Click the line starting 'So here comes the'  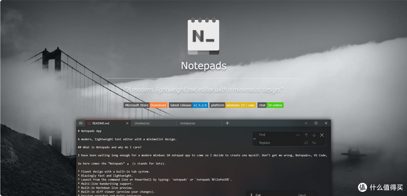click(x=121, y=164)
